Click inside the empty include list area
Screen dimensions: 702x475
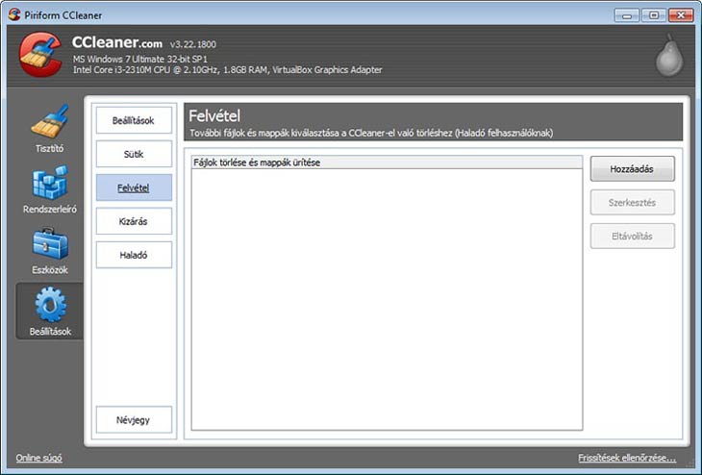coord(387,298)
